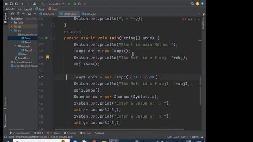Go to previous highlighted error arrow

click(x=195, y=19)
